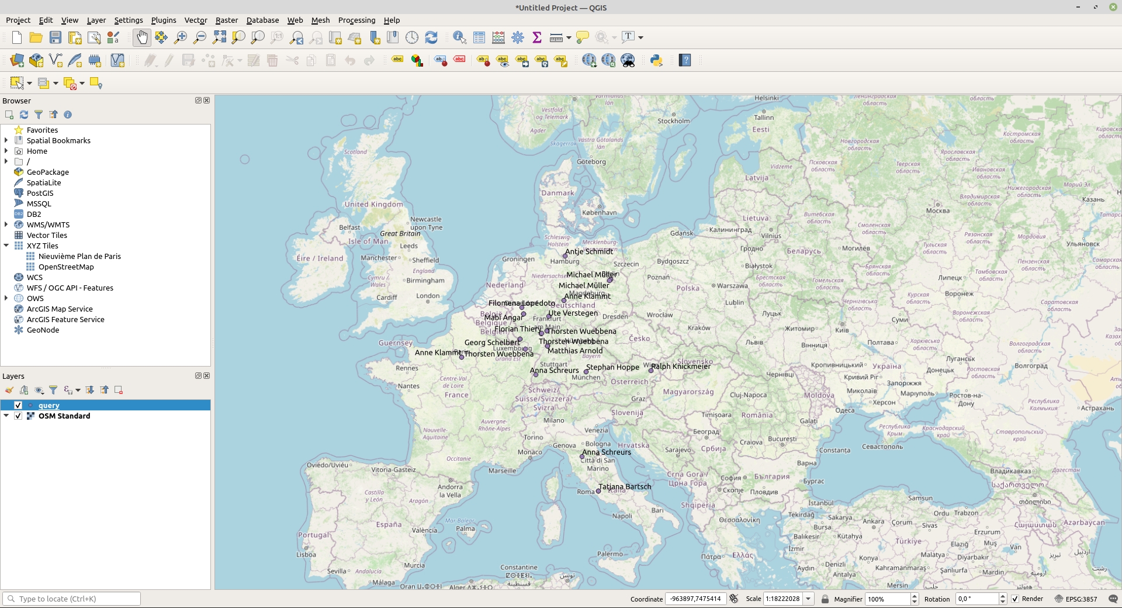Select Nieuvième Plan de Paris tile entry
Screen dimensions: 1122x608
tap(79, 256)
